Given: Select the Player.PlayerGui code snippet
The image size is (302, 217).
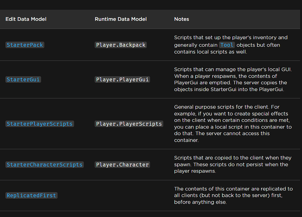Looking at the screenshot, I should (x=122, y=79).
